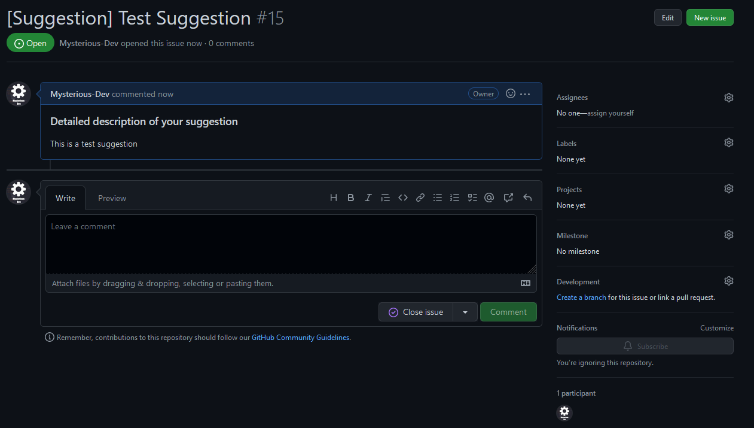Viewport: 754px width, 428px height.
Task: Add a reaction with the smiley icon
Action: point(511,93)
